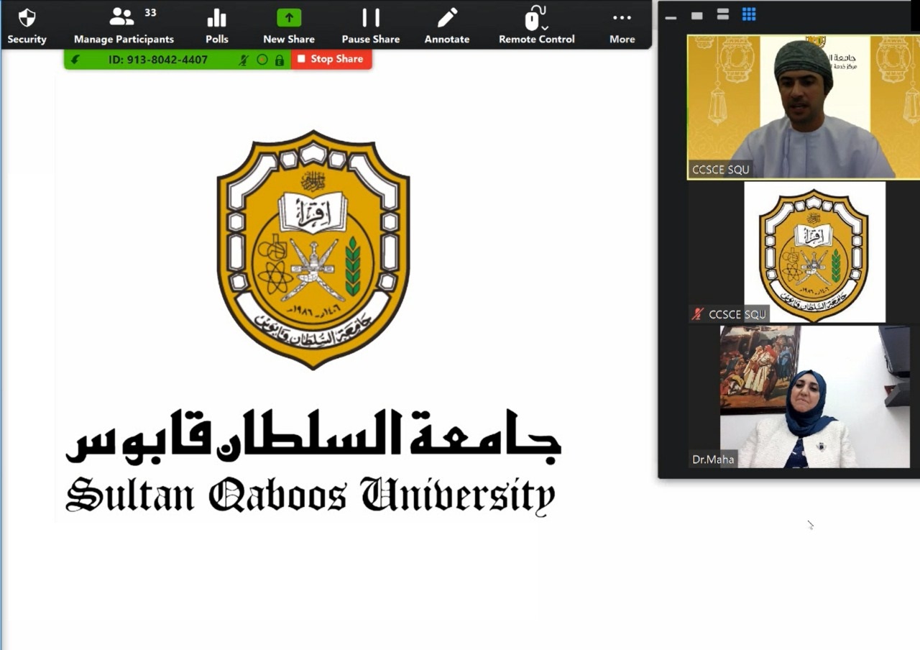Screen dimensions: 920x650
Task: Switch to two-row thumbnail video view
Action: 723,15
